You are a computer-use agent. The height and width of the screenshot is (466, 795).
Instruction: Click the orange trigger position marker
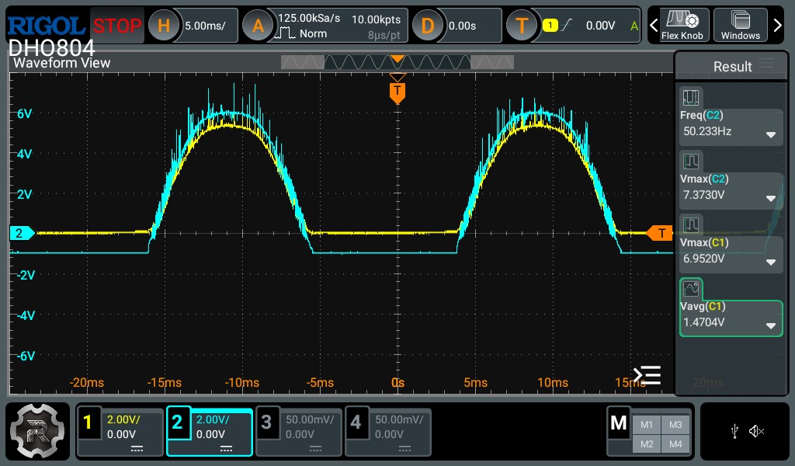pos(397,92)
